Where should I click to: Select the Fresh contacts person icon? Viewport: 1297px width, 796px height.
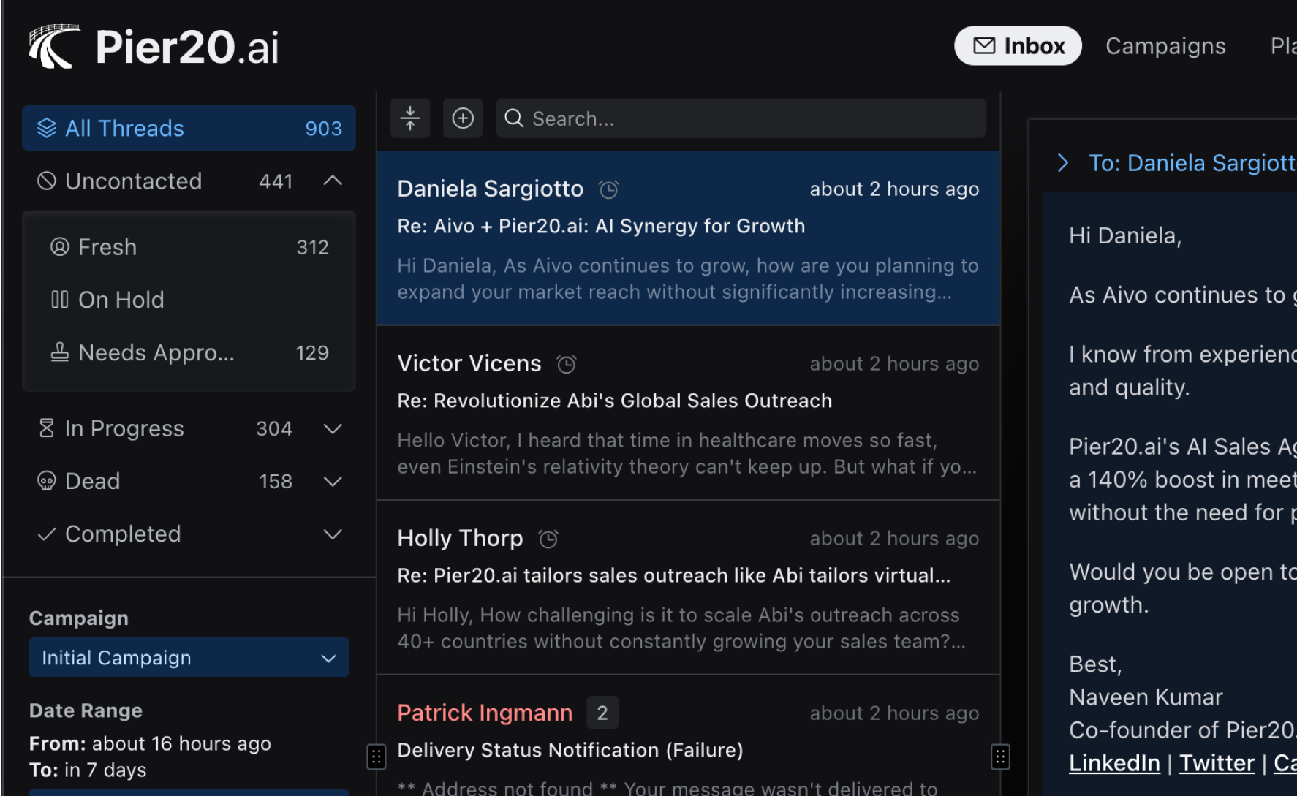click(x=59, y=247)
